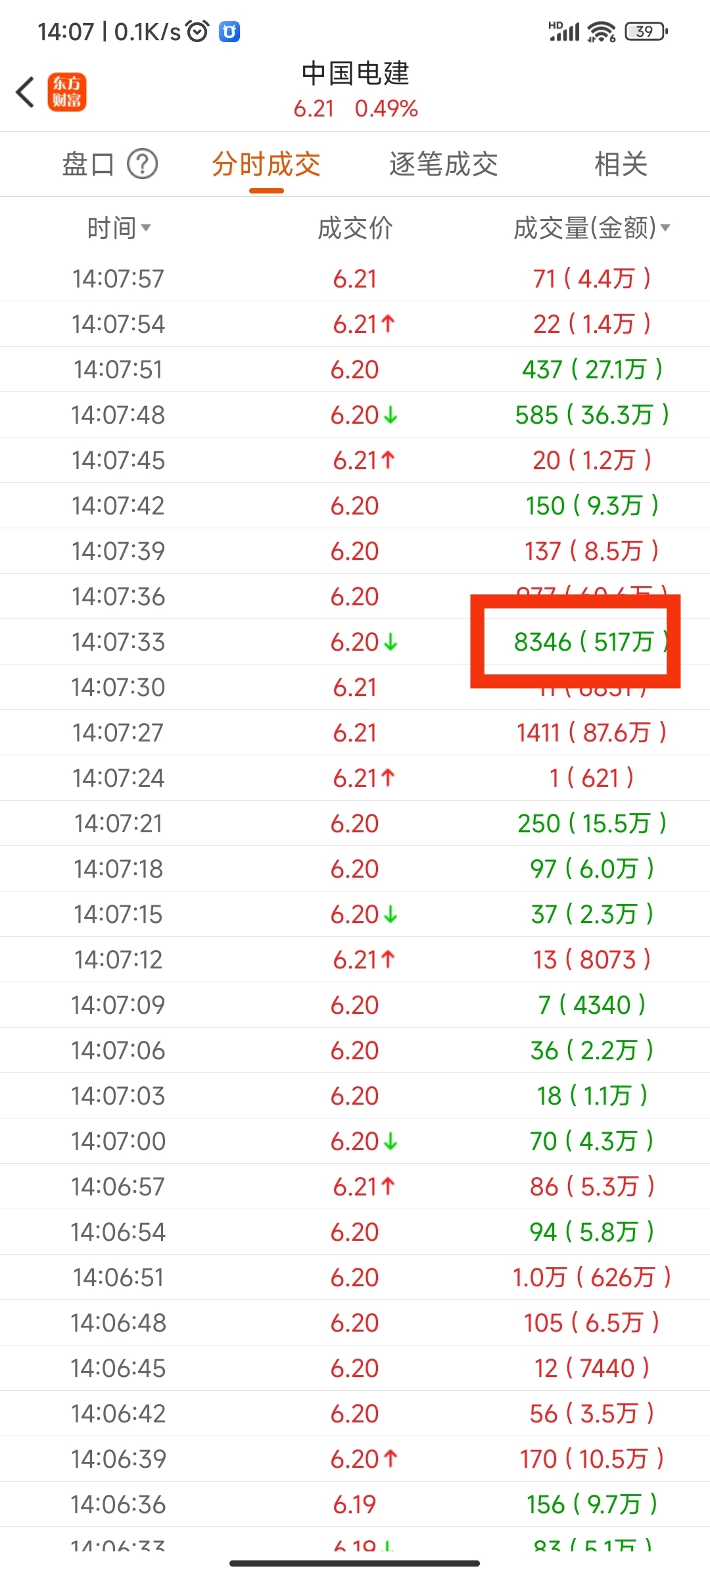Tap the large trade 8346 ( 517万 )
Image resolution: width=710 pixels, height=1579 pixels.
click(590, 641)
